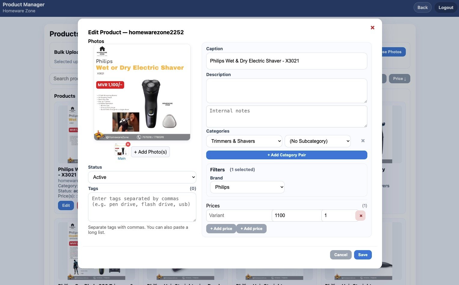The image size is (459, 285).
Task: Log out of Product Manager
Action: pyautogui.click(x=445, y=7)
